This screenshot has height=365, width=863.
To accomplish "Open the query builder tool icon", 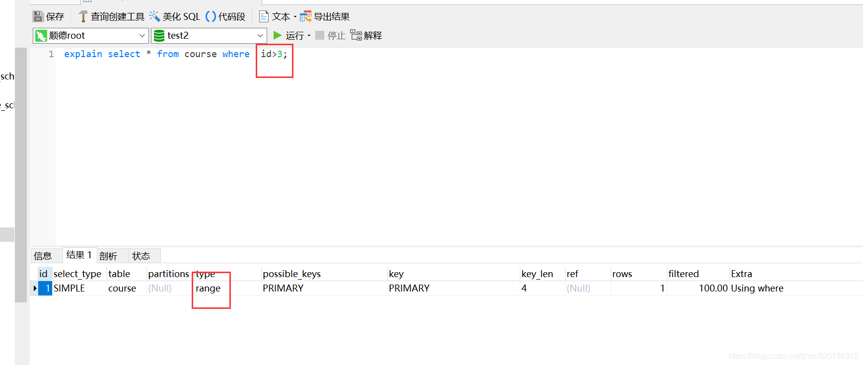I will [x=83, y=16].
